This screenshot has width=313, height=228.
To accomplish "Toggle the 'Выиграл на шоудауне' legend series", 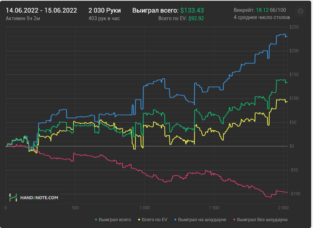I will tap(200, 219).
